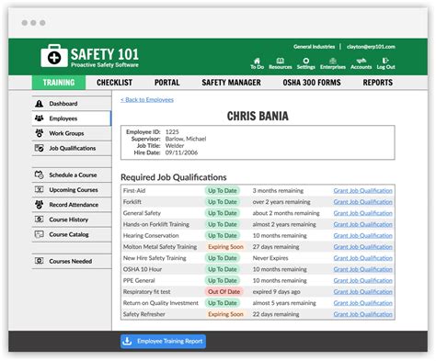The image size is (436, 361).
Task: Open Job Qualifications in the sidebar
Action: tap(72, 148)
